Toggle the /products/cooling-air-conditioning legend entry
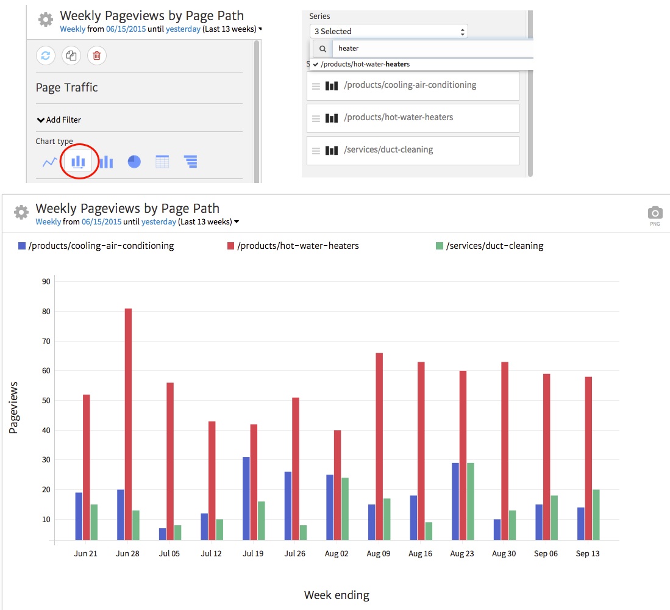 pos(96,245)
